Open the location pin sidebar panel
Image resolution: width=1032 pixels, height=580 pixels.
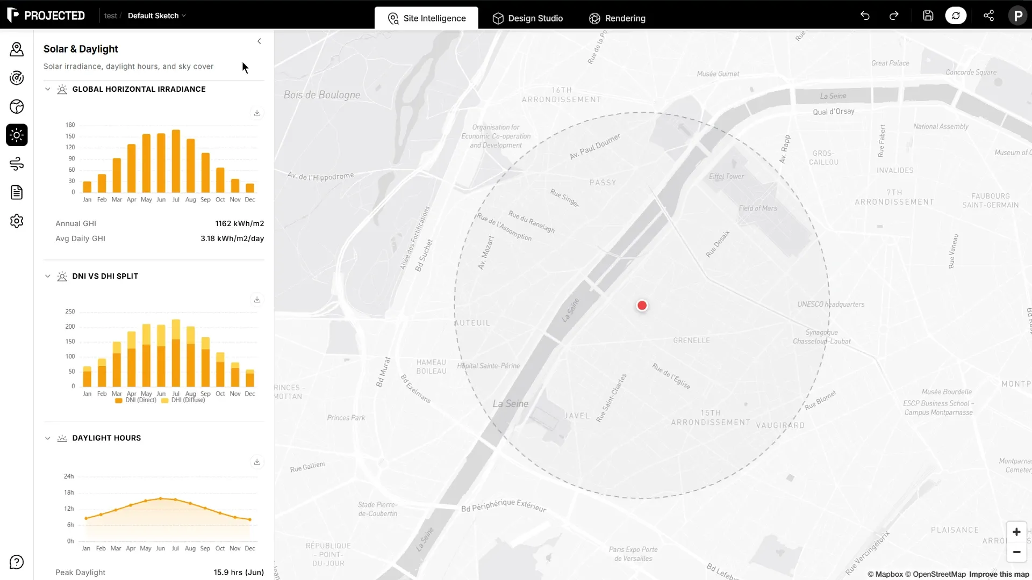(x=17, y=49)
